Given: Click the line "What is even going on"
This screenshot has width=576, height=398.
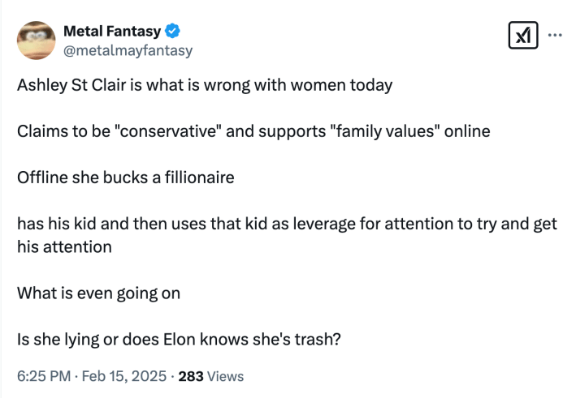Looking at the screenshot, I should point(98,293).
